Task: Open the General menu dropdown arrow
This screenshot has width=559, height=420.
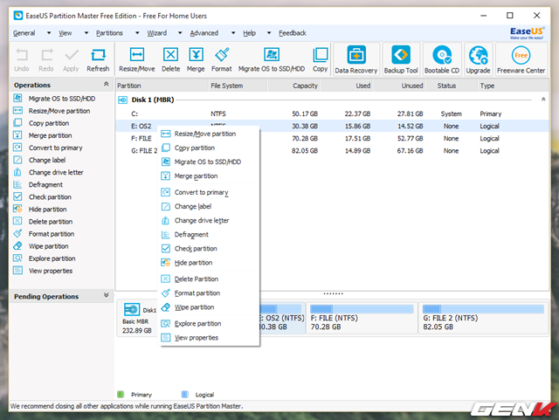Action: pyautogui.click(x=49, y=33)
